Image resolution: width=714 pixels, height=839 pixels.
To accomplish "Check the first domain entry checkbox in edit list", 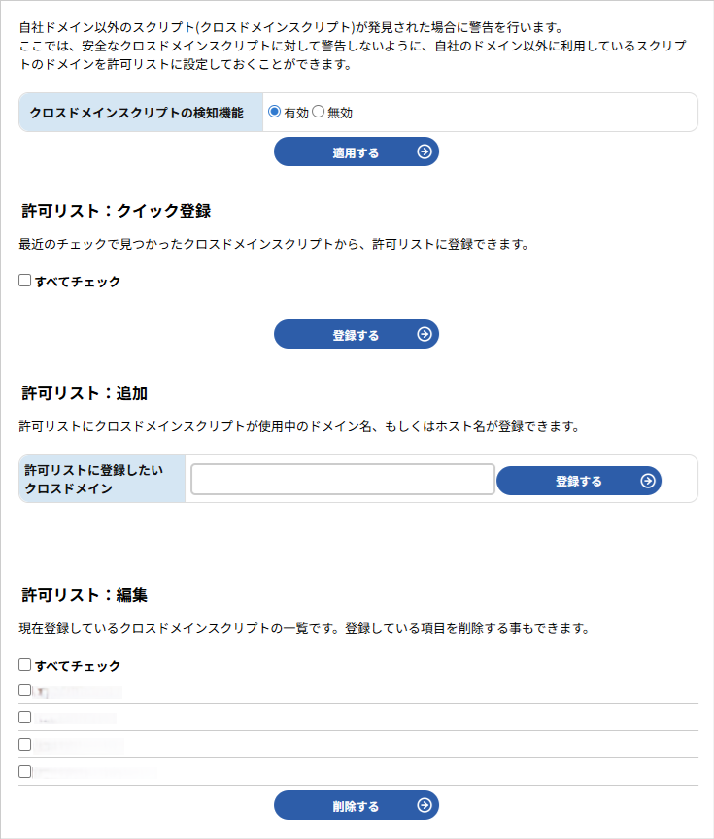I will click(x=25, y=690).
